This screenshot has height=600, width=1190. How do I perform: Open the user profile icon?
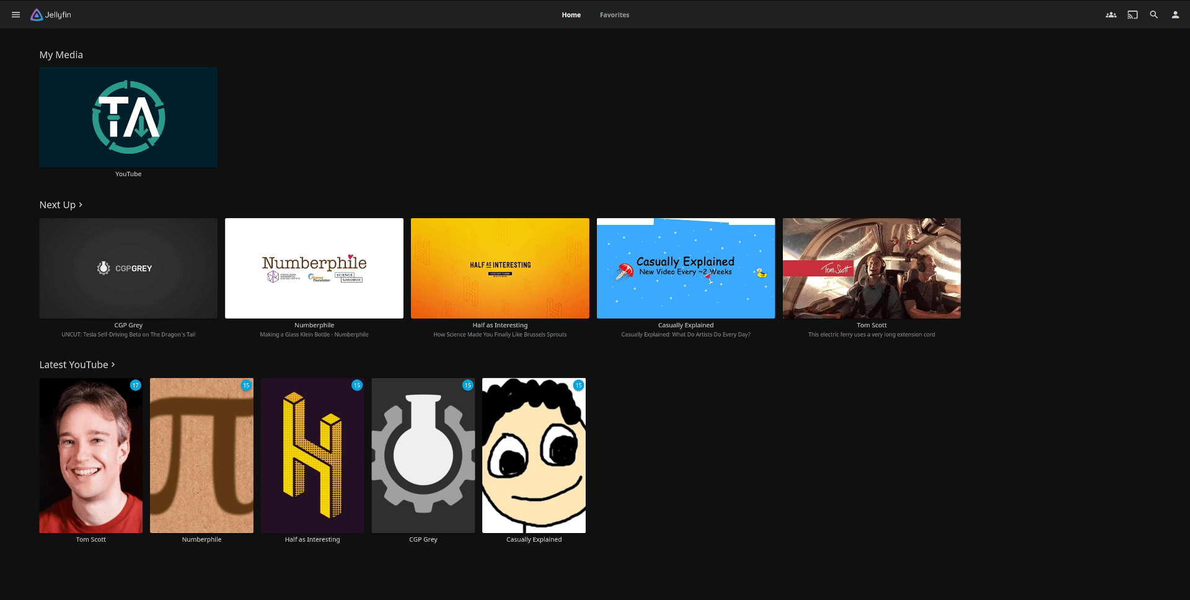tap(1175, 15)
